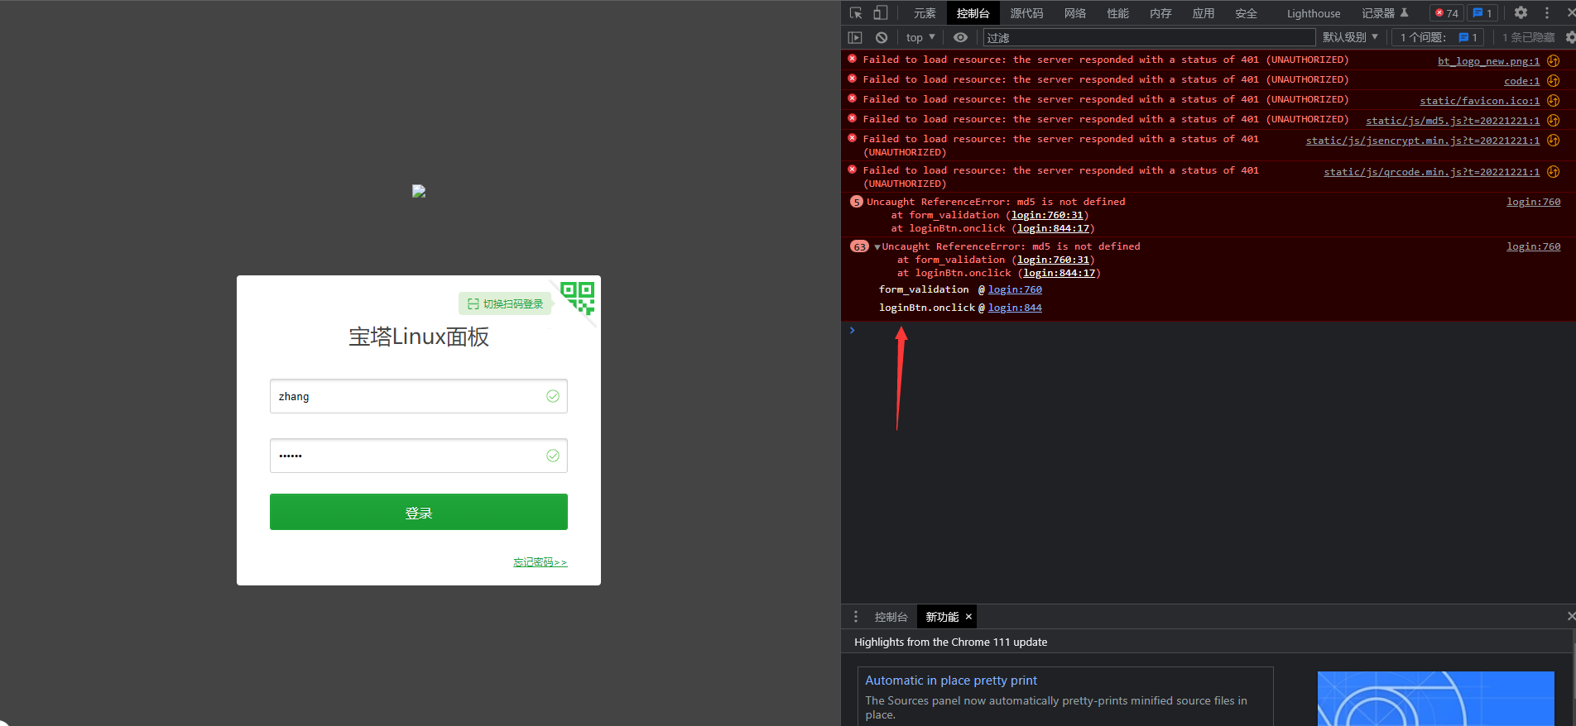Click the QR code login icon
Screen dimensions: 1576x726
[578, 298]
